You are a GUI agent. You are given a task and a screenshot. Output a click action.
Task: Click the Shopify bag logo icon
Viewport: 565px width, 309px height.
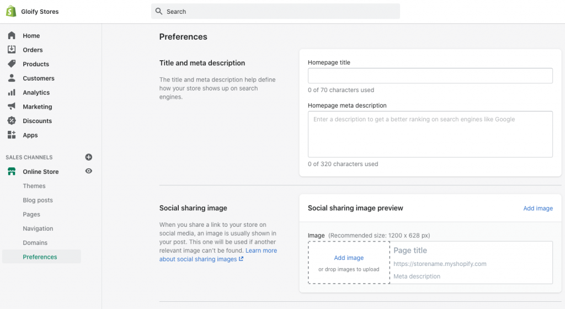pyautogui.click(x=11, y=11)
